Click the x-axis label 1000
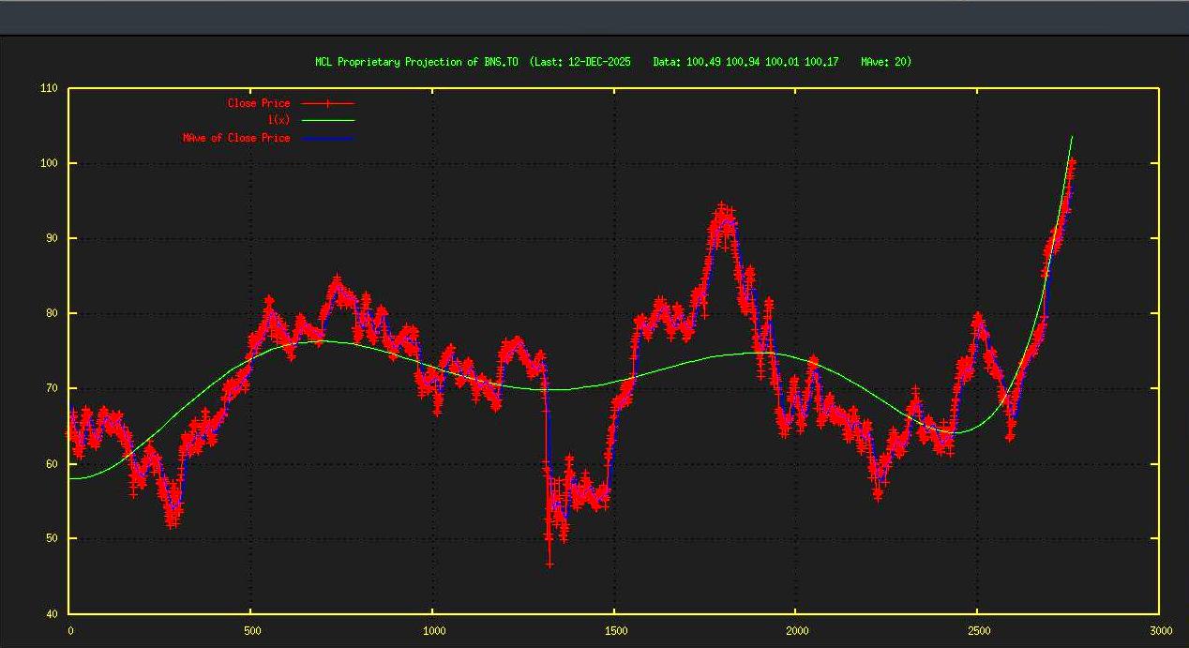 tap(433, 630)
